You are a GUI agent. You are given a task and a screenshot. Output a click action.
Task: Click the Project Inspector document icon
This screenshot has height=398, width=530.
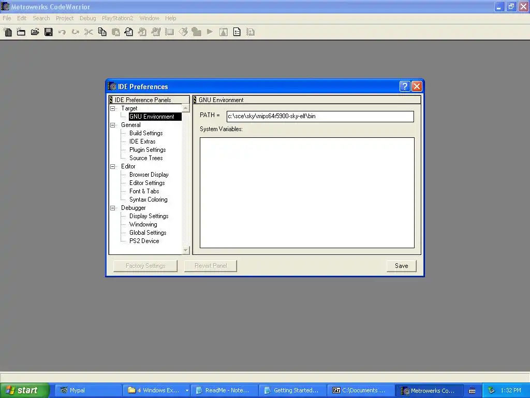tap(237, 32)
